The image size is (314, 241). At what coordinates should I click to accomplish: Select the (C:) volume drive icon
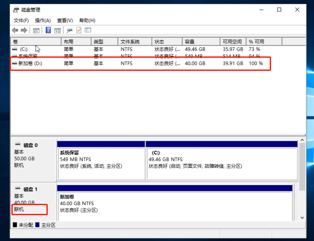pyautogui.click(x=14, y=49)
